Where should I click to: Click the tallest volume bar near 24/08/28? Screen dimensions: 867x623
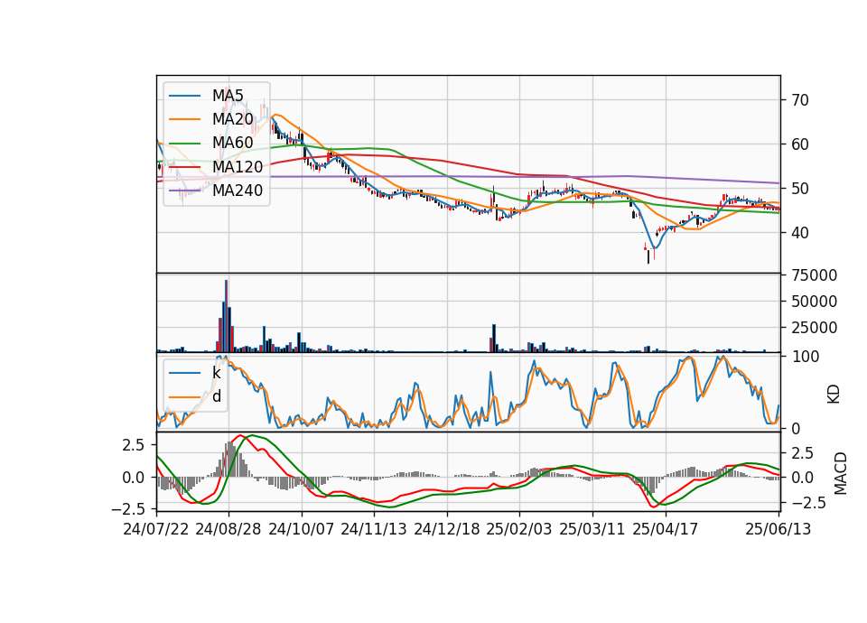coord(226,316)
